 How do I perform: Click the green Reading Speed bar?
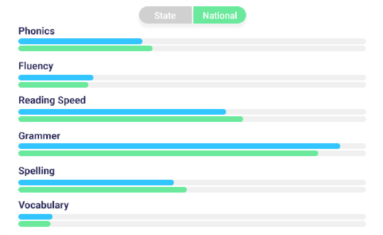click(131, 119)
